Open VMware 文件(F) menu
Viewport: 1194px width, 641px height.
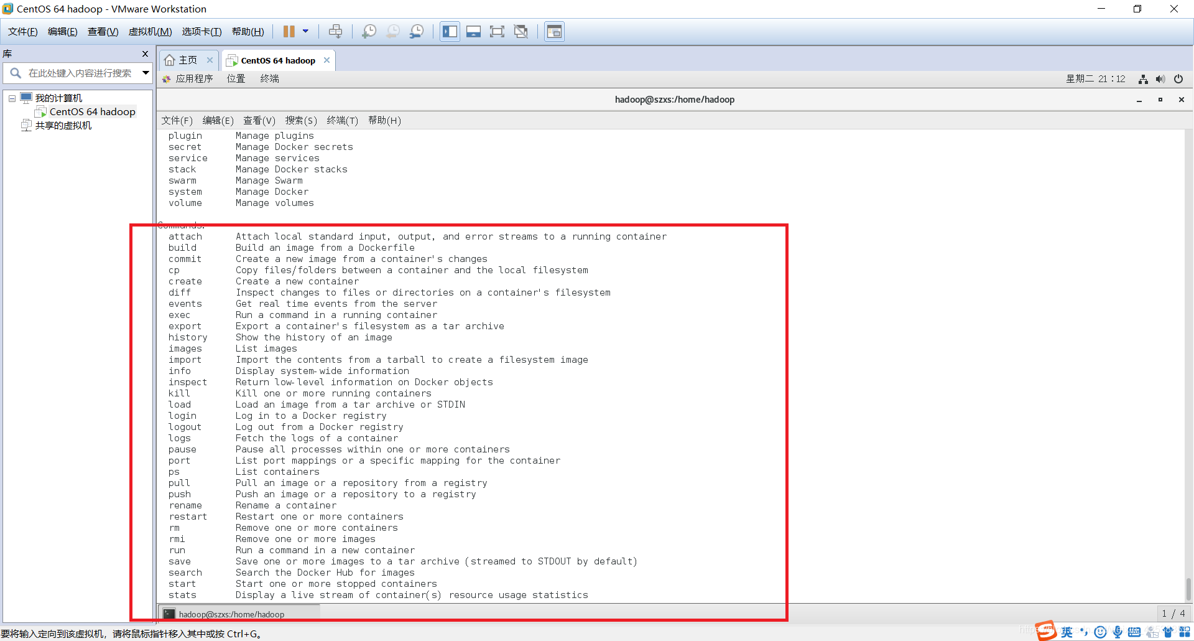click(x=22, y=32)
